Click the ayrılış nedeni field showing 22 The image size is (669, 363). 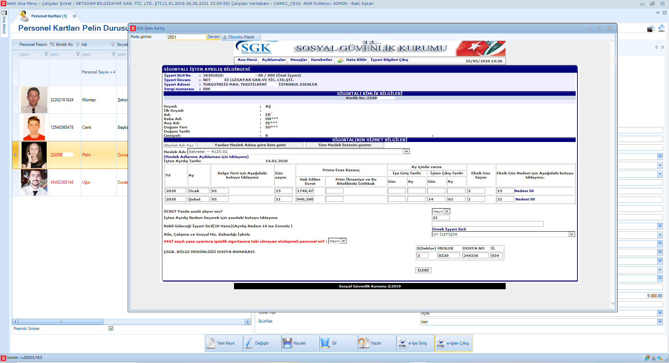click(x=441, y=218)
